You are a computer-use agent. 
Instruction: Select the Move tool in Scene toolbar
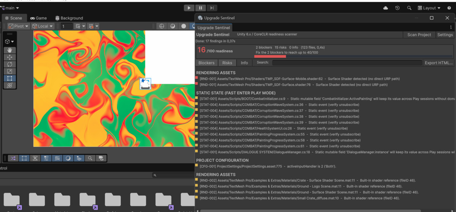(9, 57)
